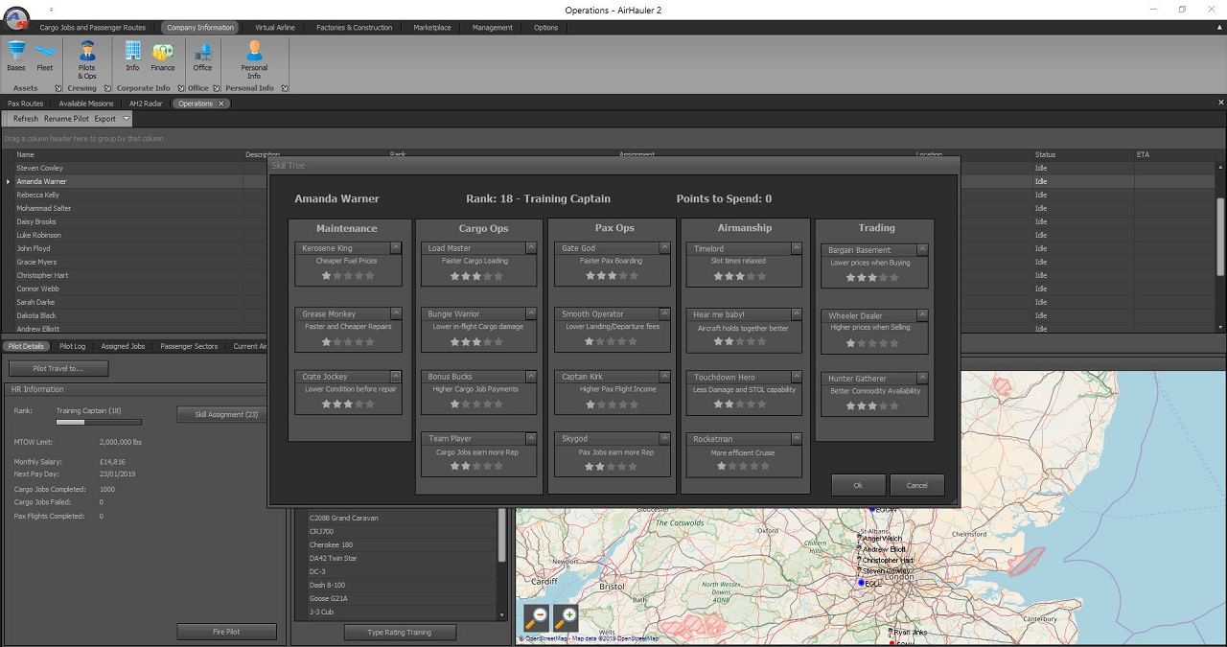Viewport: 1227px width, 647px height.
Task: Click the rank progress bar under Training Captain
Action: (101, 422)
